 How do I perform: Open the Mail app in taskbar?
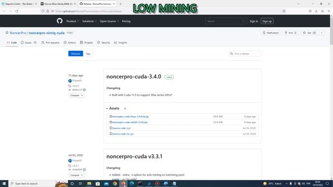tap(106, 183)
